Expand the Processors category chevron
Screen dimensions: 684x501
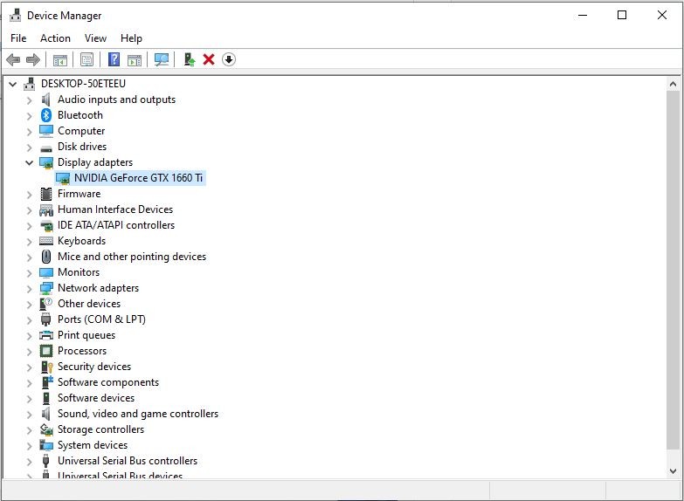point(29,352)
